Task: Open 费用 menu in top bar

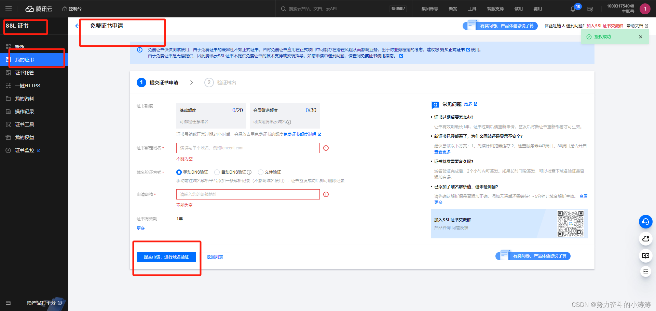Action: point(538,9)
